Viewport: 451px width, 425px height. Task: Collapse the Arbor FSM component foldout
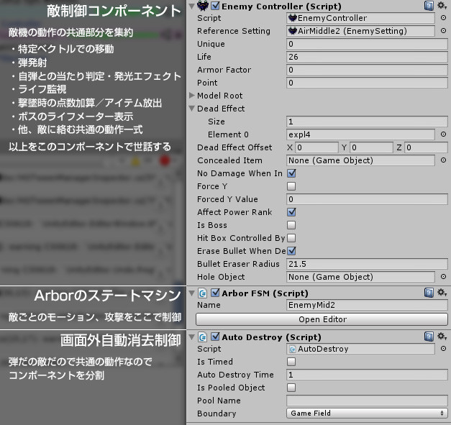tap(192, 293)
